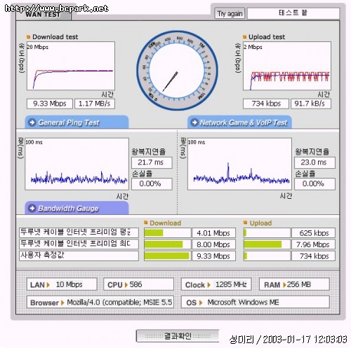The height and width of the screenshot is (348, 351).
Task: Click the 20 Mbps graph scale label
Action: [38, 47]
